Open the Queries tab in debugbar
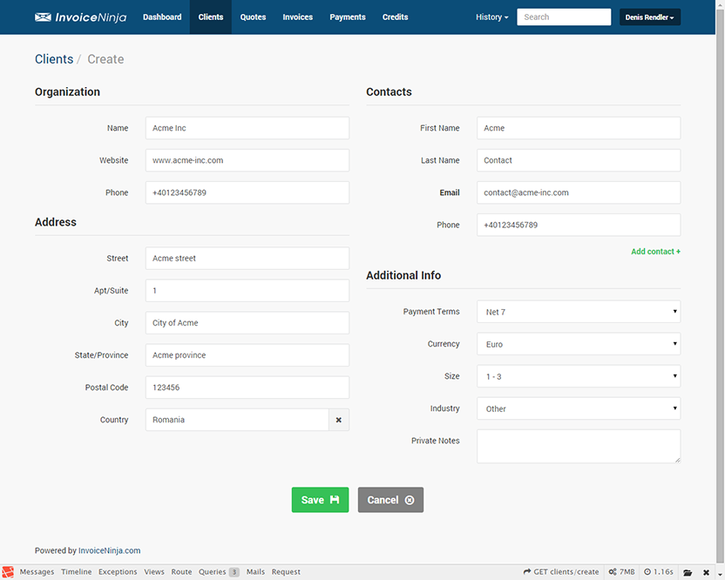Viewport: 725px width, 580px height. pyautogui.click(x=218, y=572)
